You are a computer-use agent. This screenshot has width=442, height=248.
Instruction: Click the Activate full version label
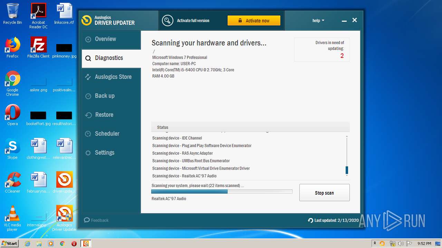(x=193, y=21)
